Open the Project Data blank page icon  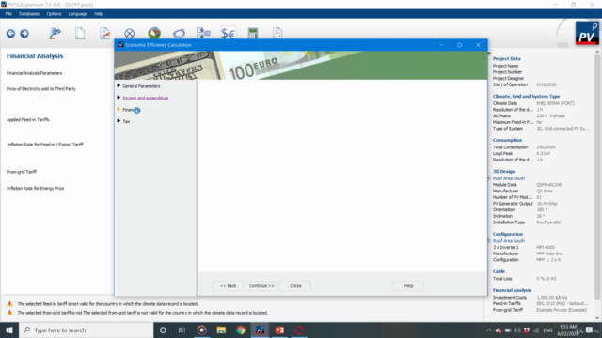tap(80, 34)
